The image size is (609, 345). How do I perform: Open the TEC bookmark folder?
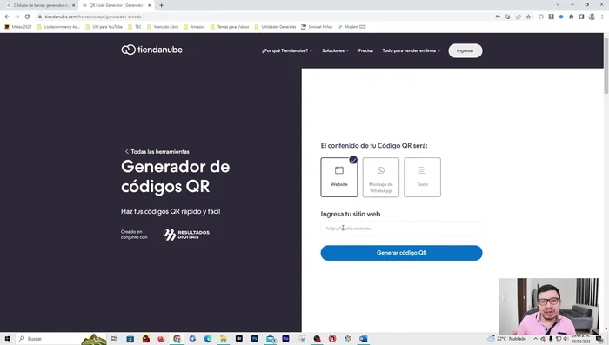pos(135,27)
